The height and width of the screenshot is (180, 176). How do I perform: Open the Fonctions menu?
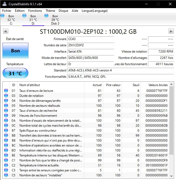pyautogui.click(x=35, y=11)
